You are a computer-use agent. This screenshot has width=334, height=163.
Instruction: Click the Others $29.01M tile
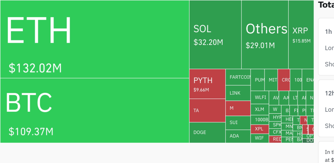click(264, 35)
